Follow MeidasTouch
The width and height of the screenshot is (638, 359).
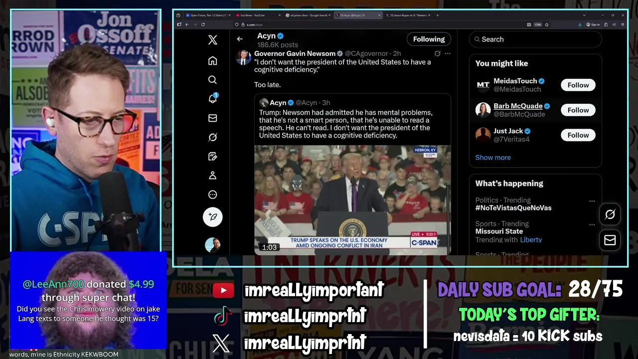pos(578,85)
